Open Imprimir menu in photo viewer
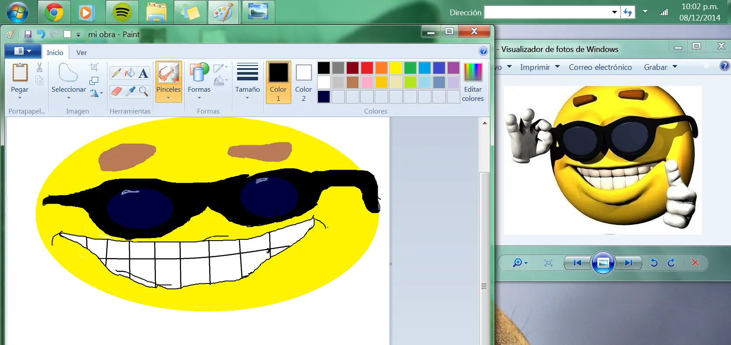This screenshot has width=731, height=345. (540, 67)
